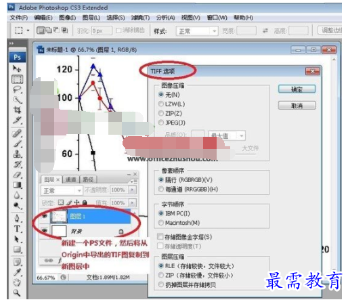The height and width of the screenshot is (302, 348).
Task: Select the Gradient tool
Action: point(17,185)
